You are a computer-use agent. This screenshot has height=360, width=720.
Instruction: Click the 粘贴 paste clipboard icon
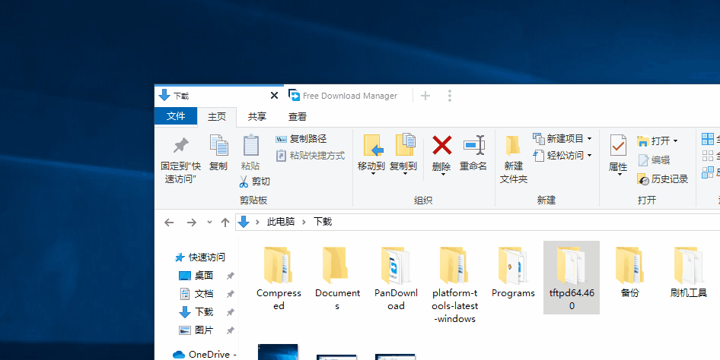pos(250,145)
